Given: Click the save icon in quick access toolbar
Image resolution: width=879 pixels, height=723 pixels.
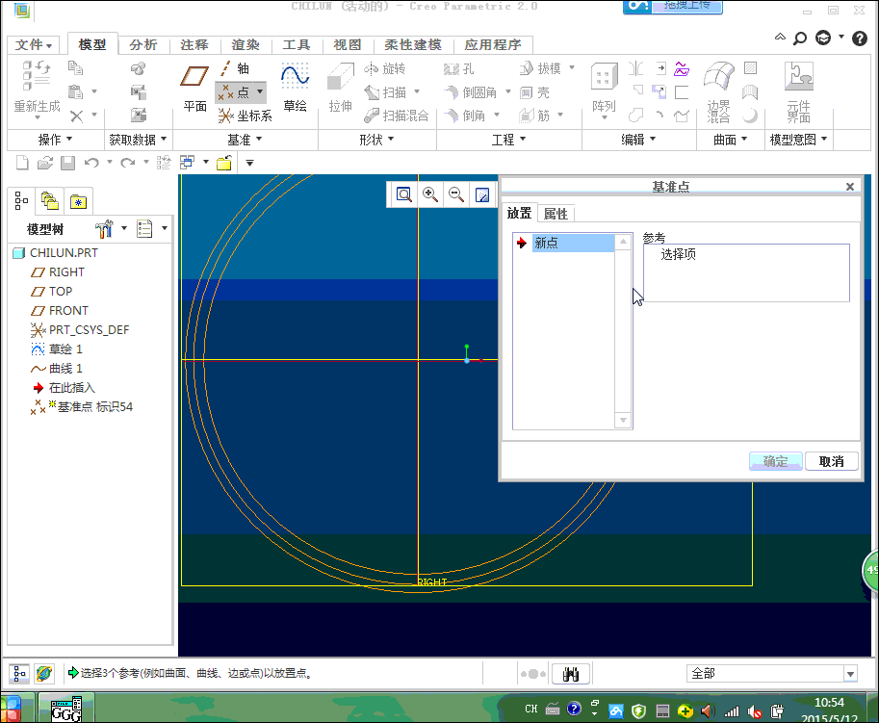Looking at the screenshot, I should [67, 163].
